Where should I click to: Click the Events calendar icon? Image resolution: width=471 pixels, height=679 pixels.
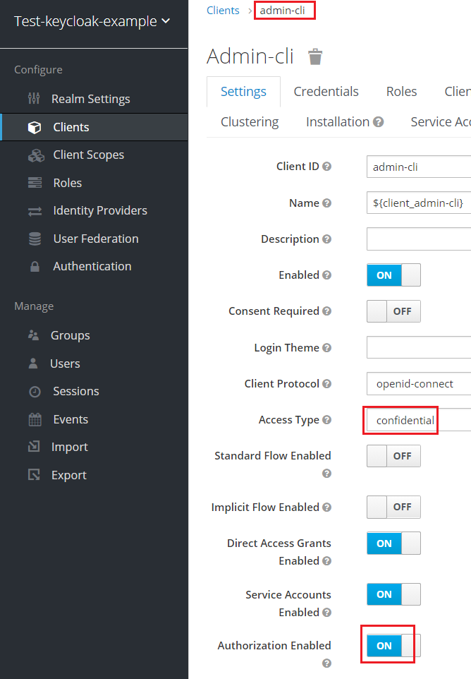(35, 420)
